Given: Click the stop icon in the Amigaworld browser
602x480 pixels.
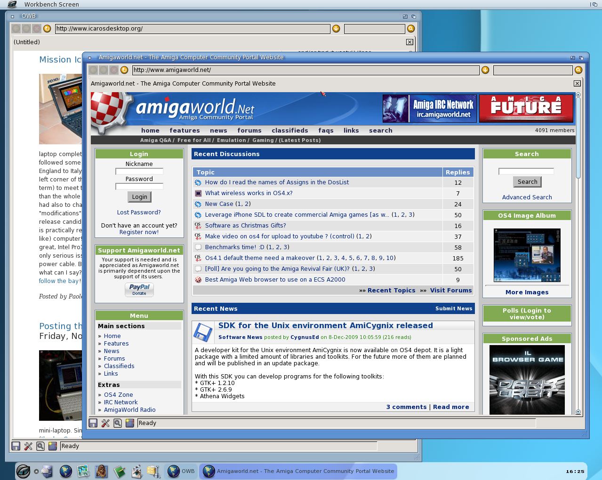Looking at the screenshot, I should coord(114,70).
